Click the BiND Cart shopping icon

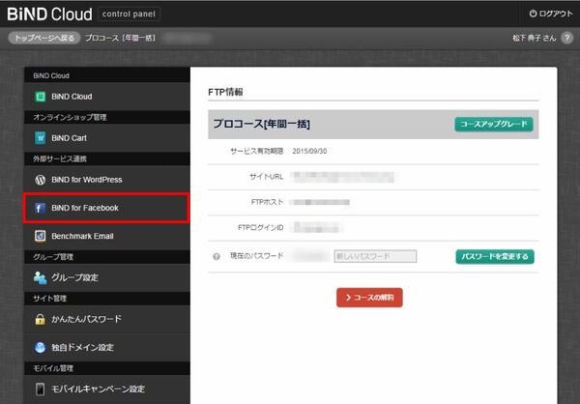pos(40,138)
